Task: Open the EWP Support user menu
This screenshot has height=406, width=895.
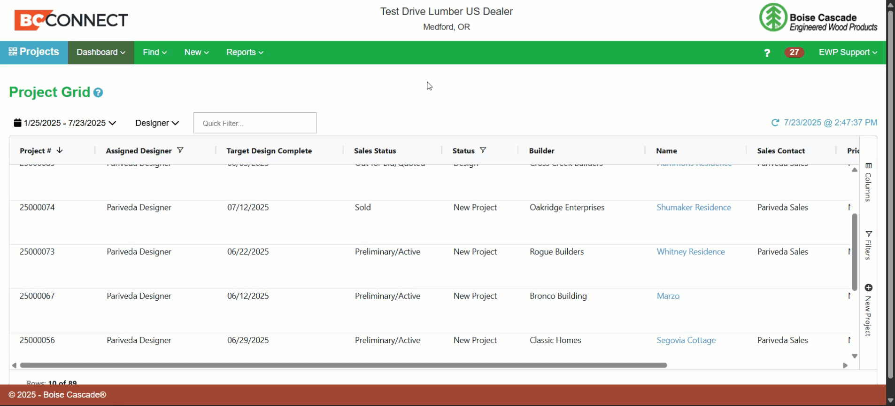Action: 848,52
